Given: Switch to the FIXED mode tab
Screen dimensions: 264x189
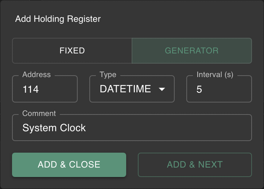Looking at the screenshot, I should coord(72,51).
